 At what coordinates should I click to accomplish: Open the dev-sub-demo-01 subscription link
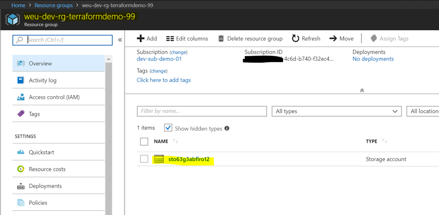pyautogui.click(x=159, y=59)
